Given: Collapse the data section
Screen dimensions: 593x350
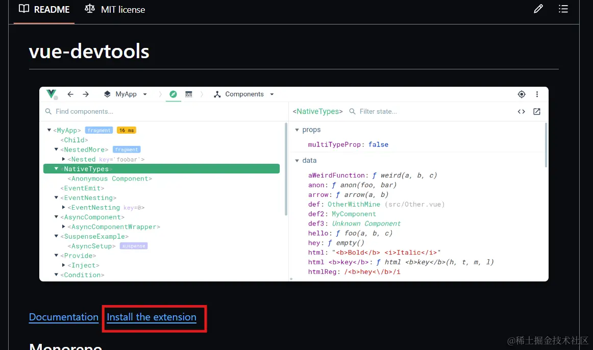Looking at the screenshot, I should (x=297, y=160).
